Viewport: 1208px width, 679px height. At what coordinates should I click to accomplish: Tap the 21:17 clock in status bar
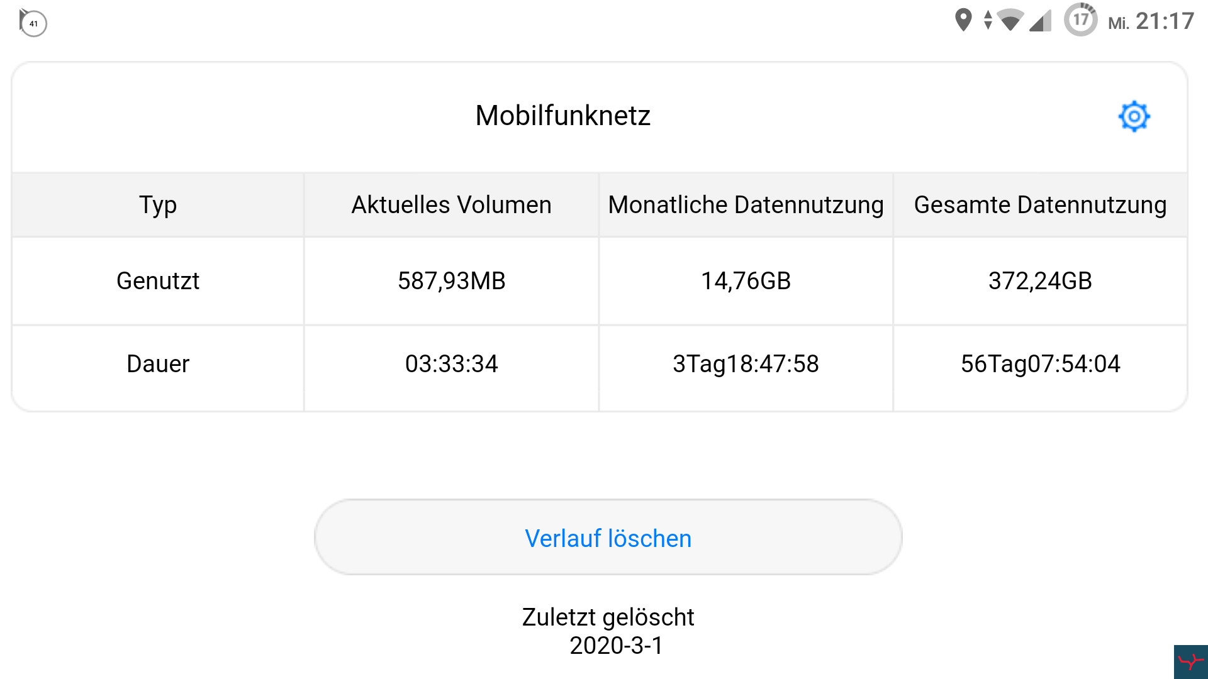(1165, 21)
